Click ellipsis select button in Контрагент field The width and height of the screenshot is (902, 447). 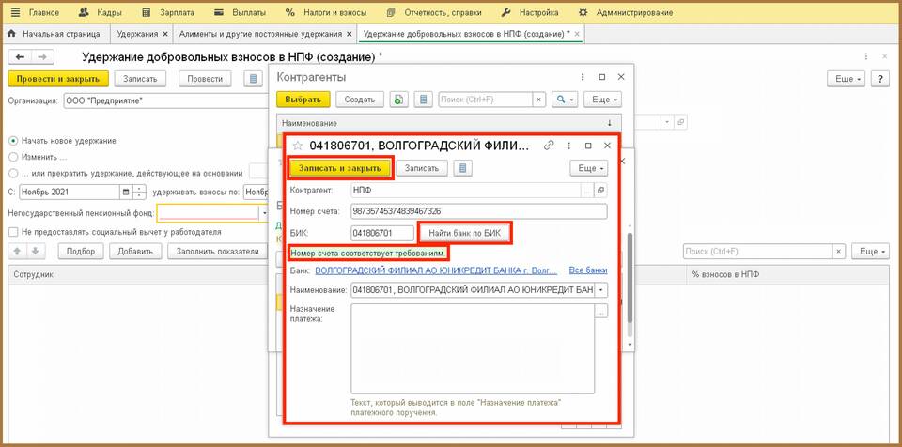point(586,190)
